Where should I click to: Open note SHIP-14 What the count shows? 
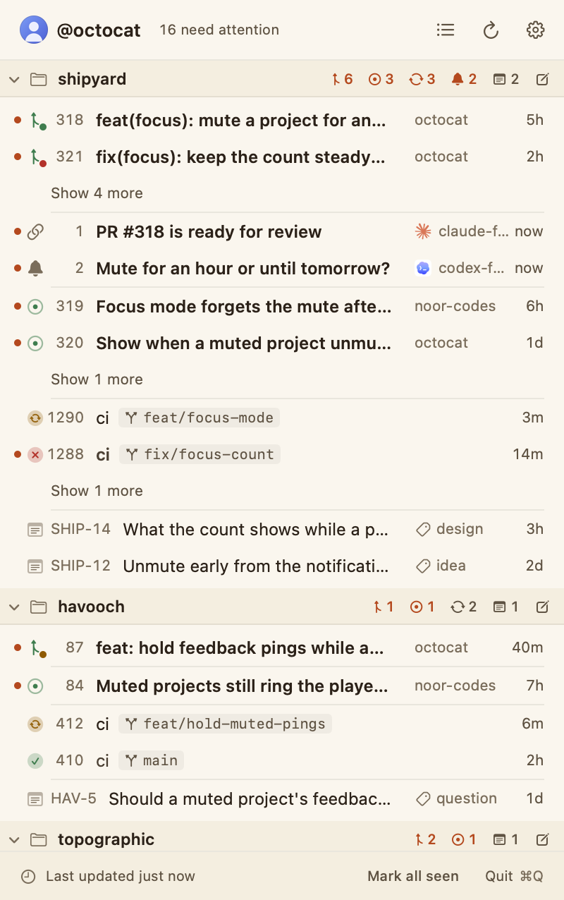point(282,529)
